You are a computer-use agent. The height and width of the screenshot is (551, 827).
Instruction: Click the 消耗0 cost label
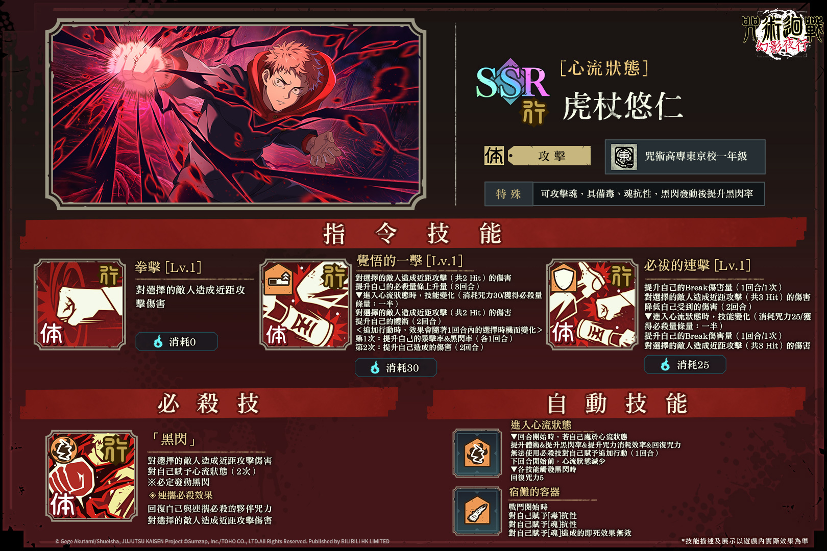point(177,341)
